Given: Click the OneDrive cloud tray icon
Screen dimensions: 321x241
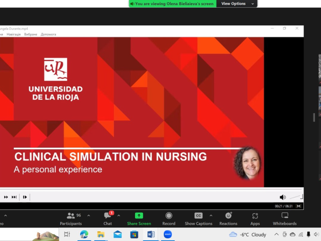Looking at the screenshot, I should (x=292, y=234).
